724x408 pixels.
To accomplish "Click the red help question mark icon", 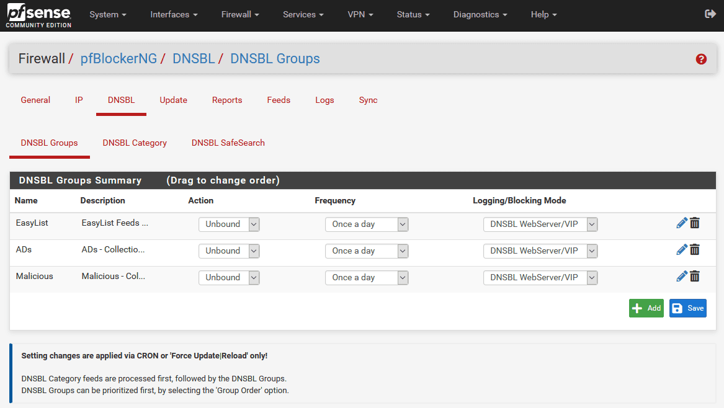I will tap(701, 59).
